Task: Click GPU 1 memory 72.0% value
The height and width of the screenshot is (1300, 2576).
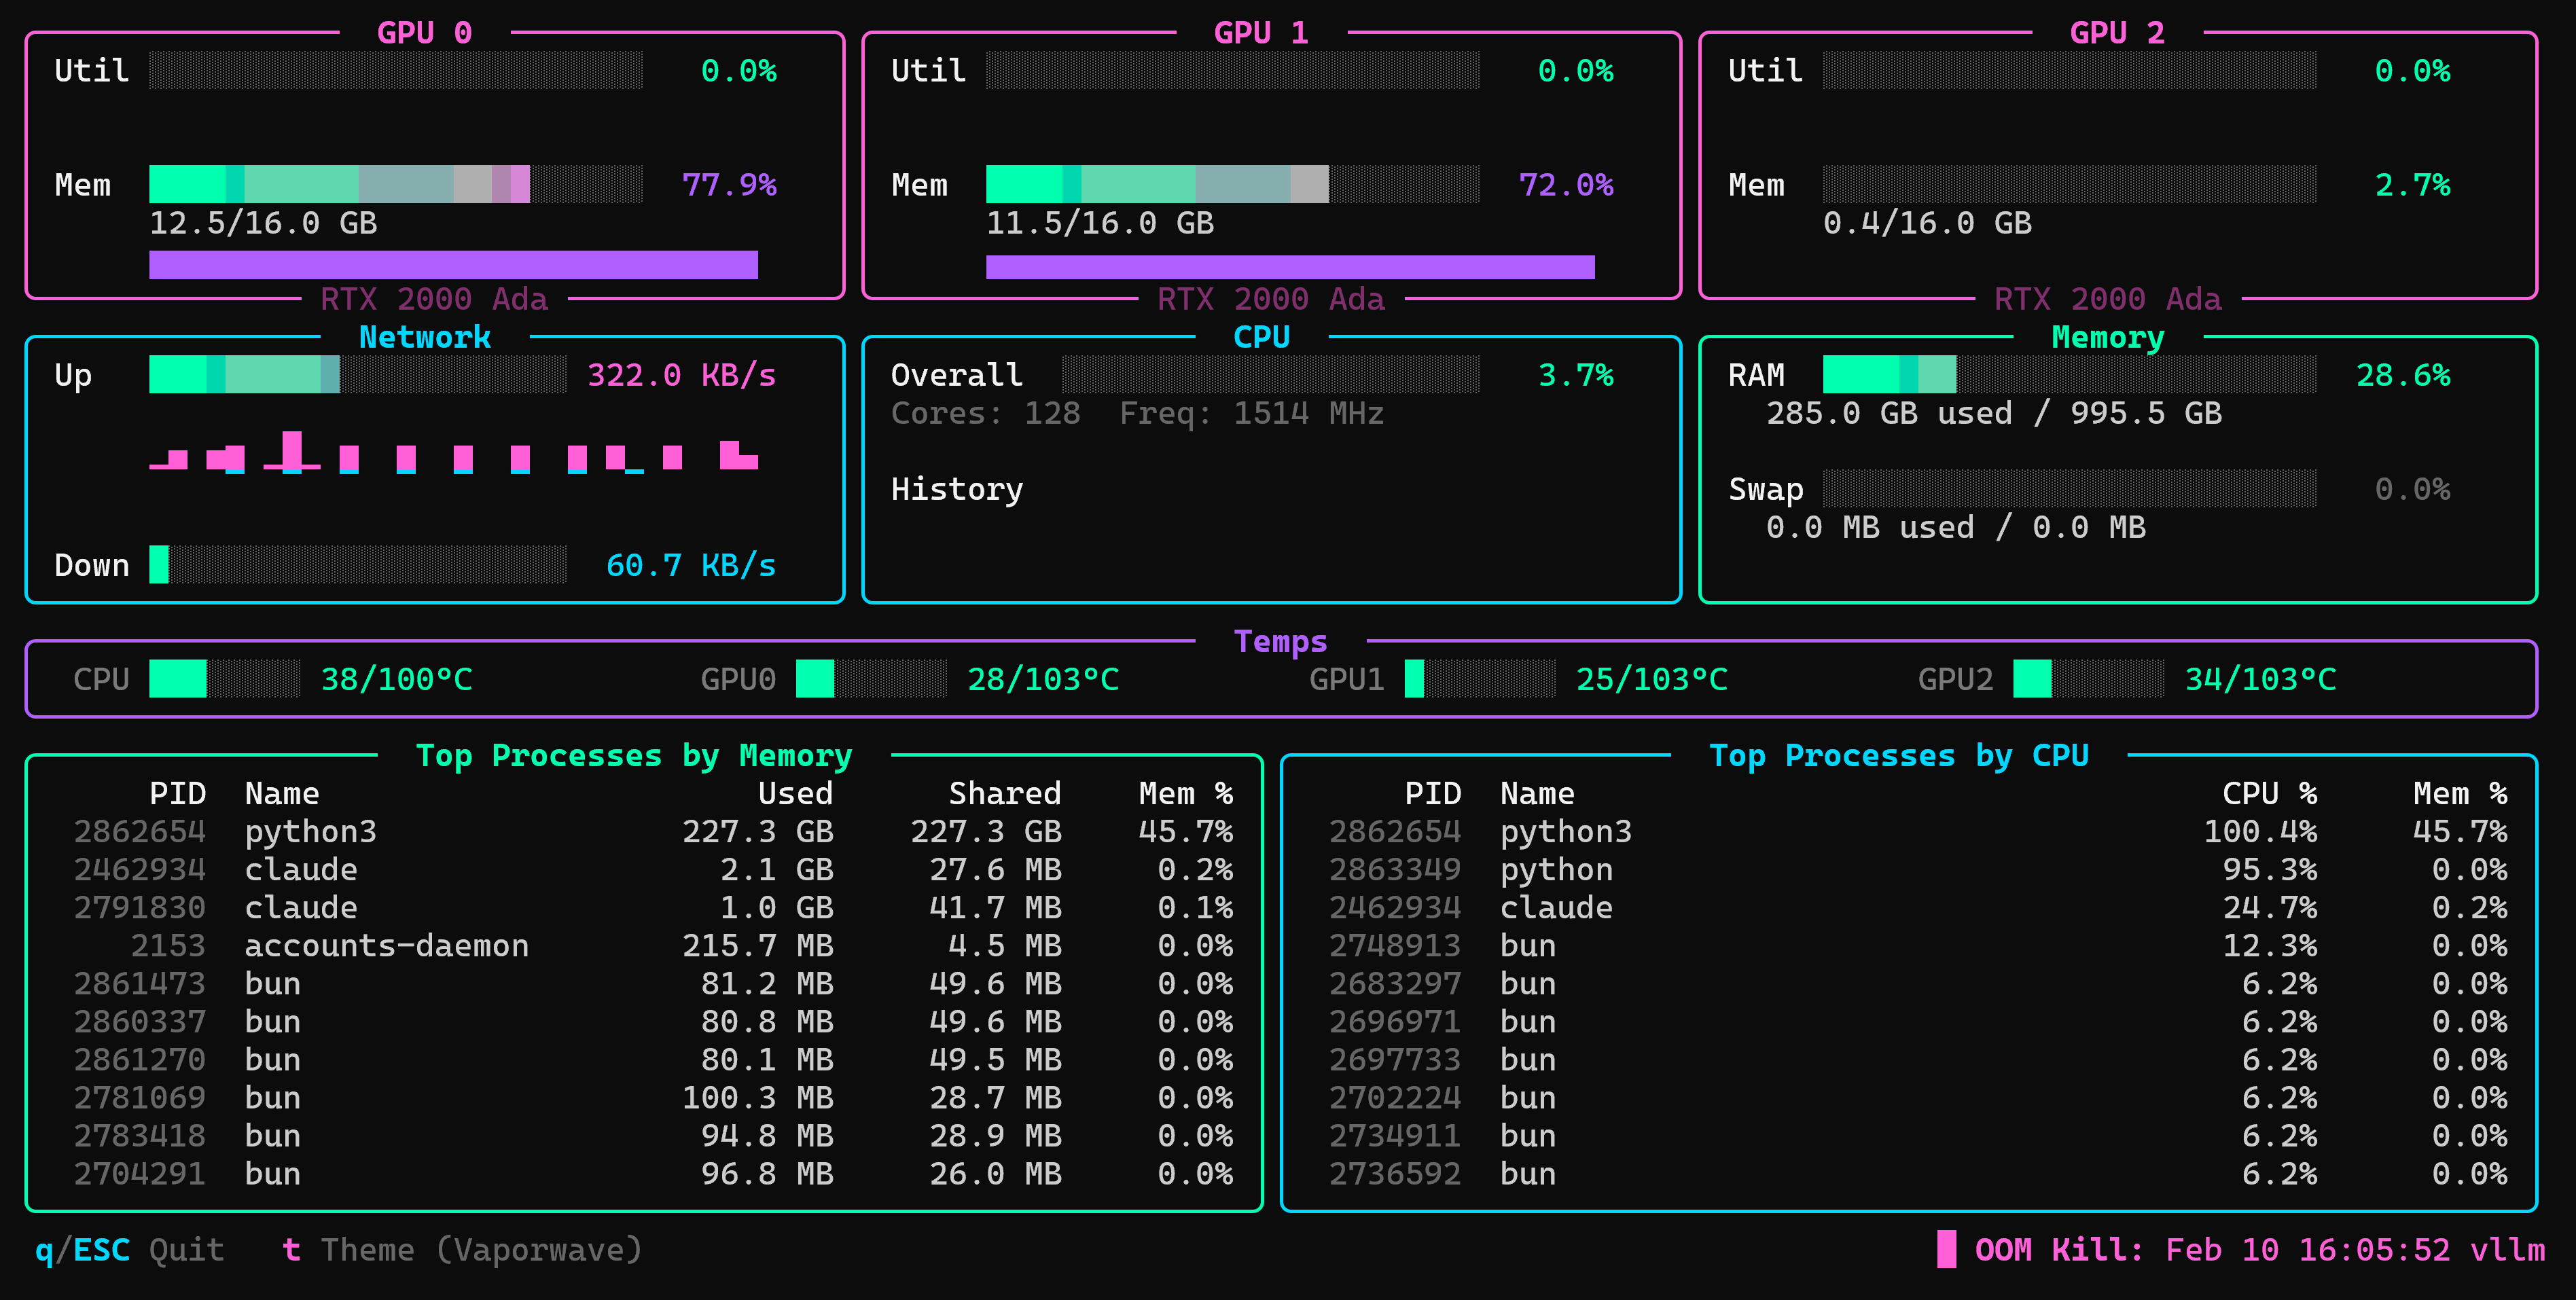Action: (x=1566, y=185)
